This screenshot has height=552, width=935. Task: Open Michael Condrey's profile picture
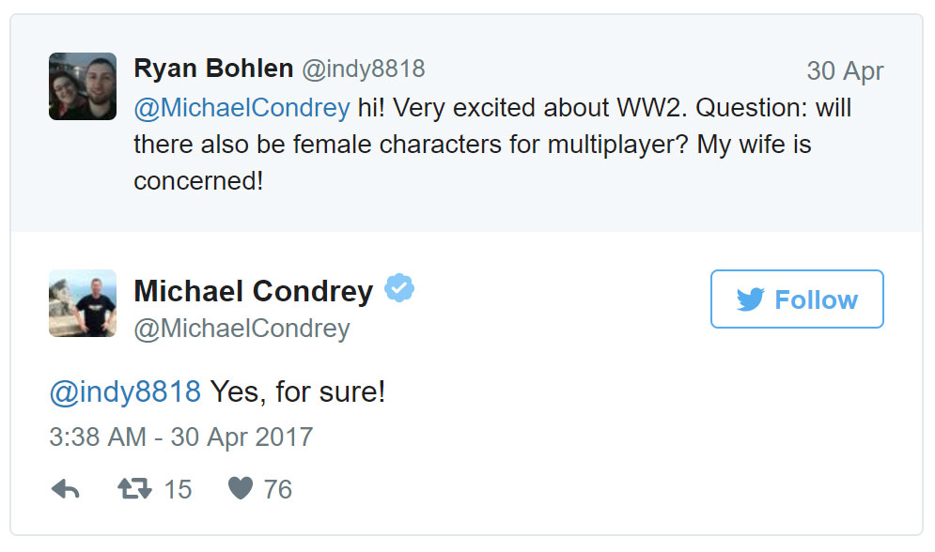tap(83, 303)
